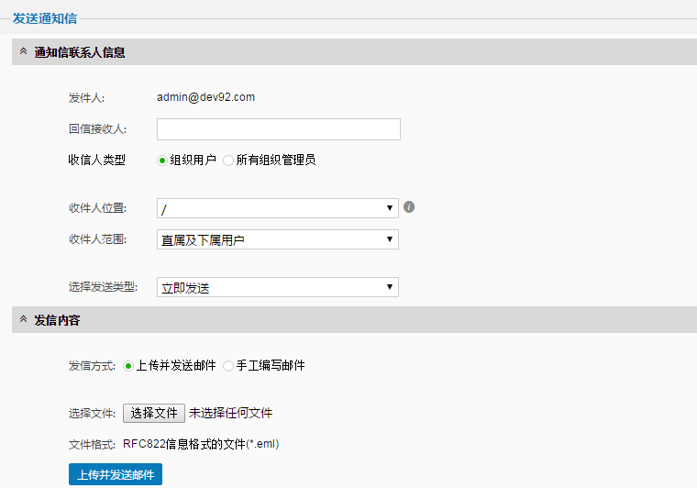The height and width of the screenshot is (488, 697).
Task: Click the 通知信联系人信息 section heading text
Action: [x=80, y=52]
